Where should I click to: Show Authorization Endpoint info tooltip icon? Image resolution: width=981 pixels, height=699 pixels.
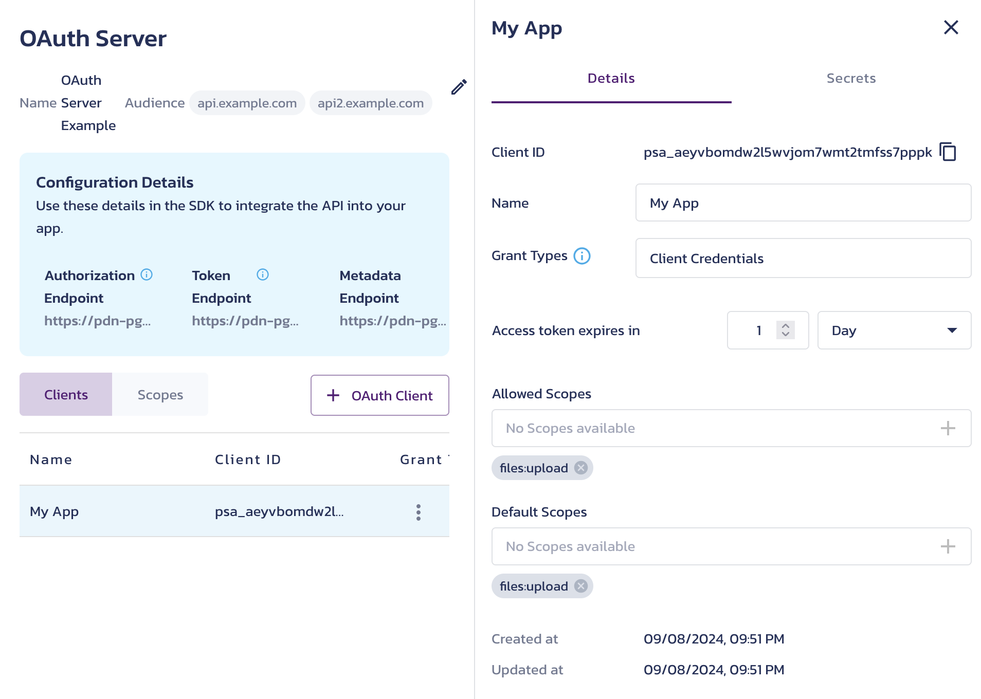click(x=147, y=274)
